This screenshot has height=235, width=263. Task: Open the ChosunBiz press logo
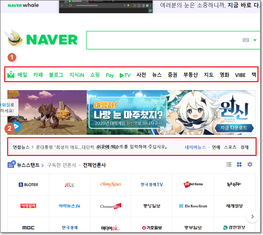(110, 206)
